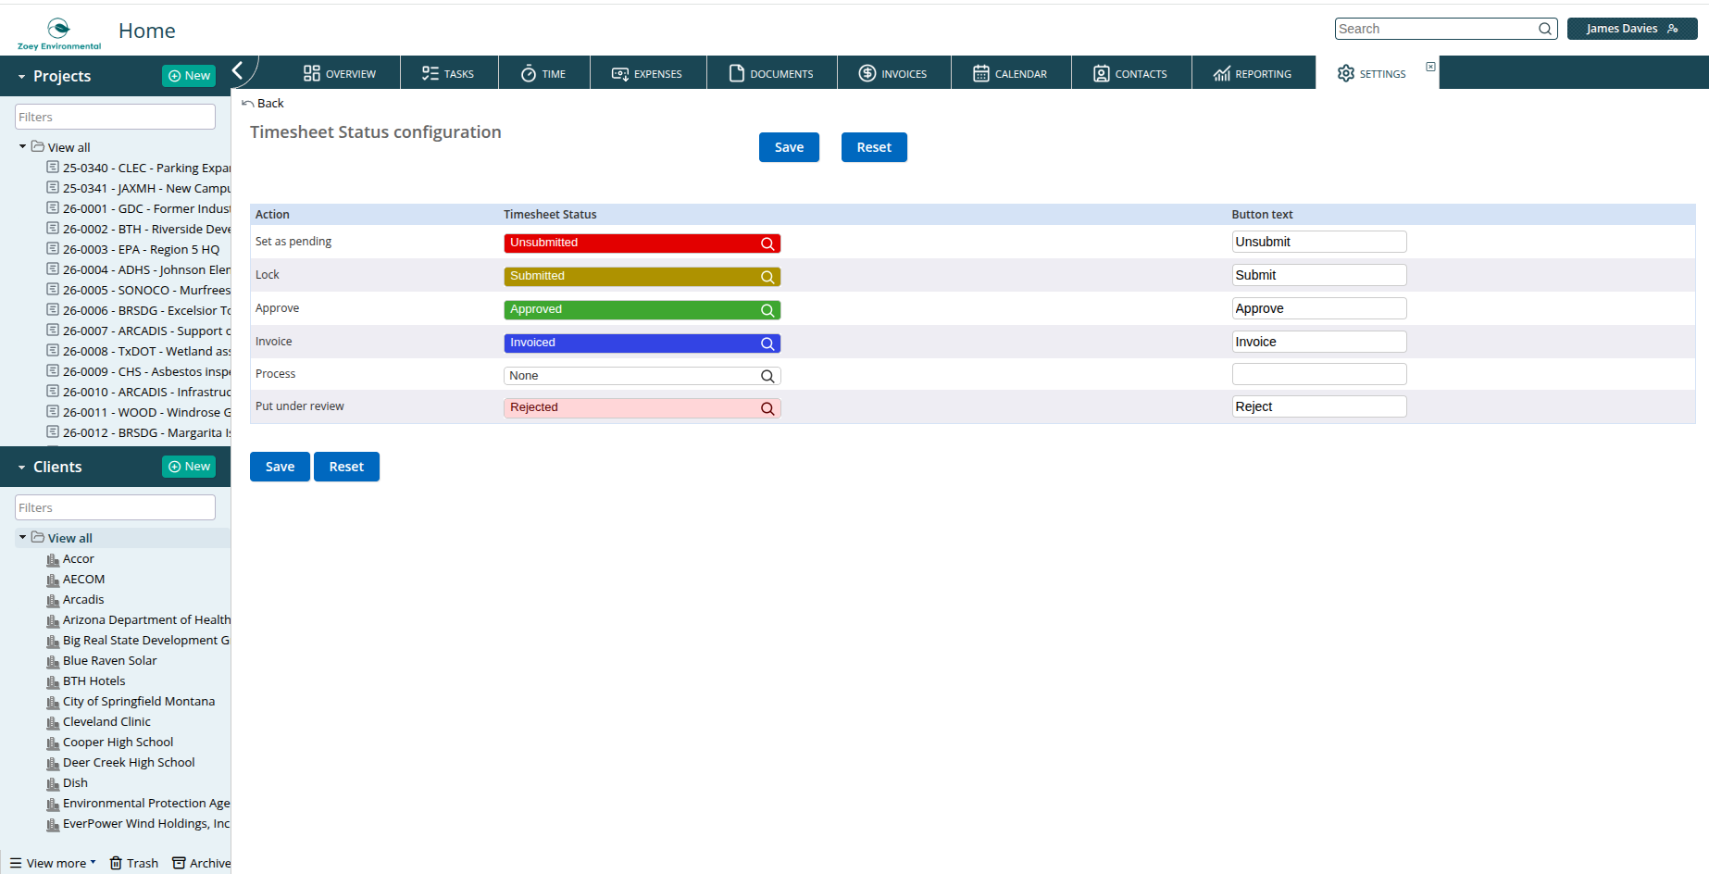The image size is (1709, 874).
Task: Edit the Unsubmit button text field
Action: (x=1319, y=242)
